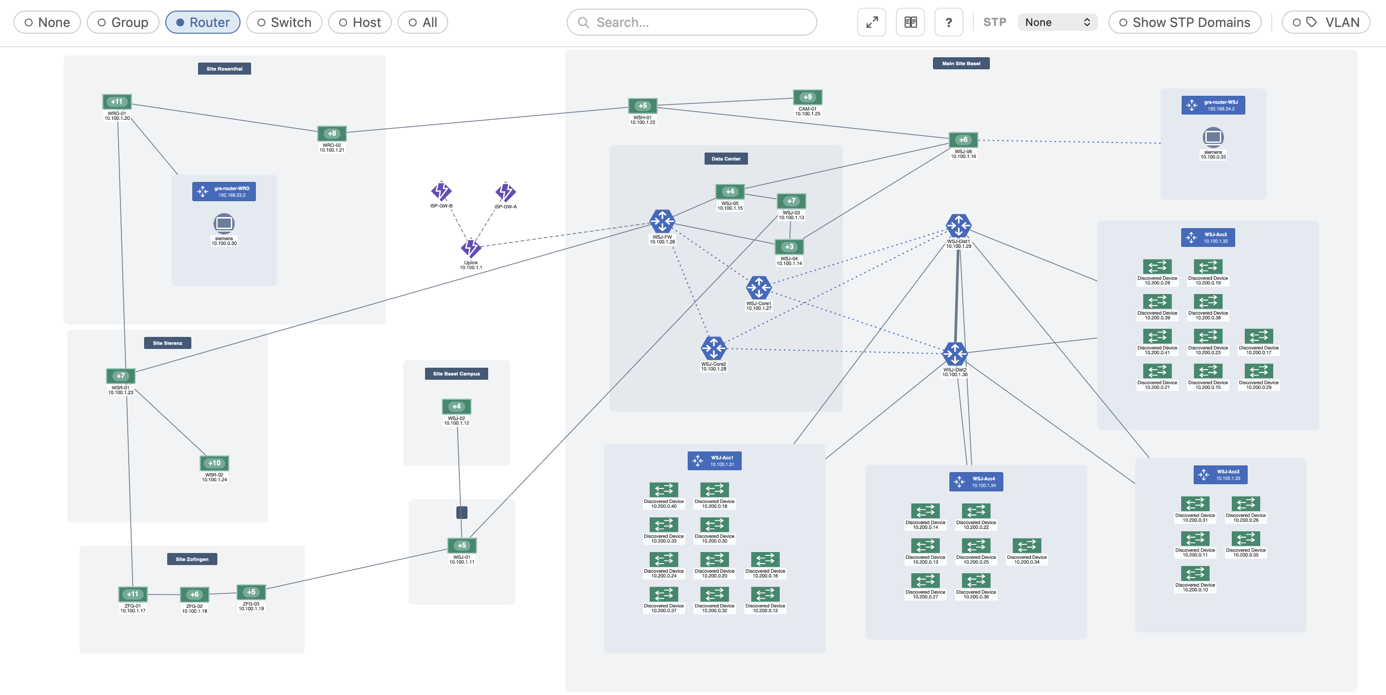Screen dimensions: 1386x695
Task: Open the WSJ-Acc1 10.100.1.31 router card
Action: pyautogui.click(x=715, y=461)
